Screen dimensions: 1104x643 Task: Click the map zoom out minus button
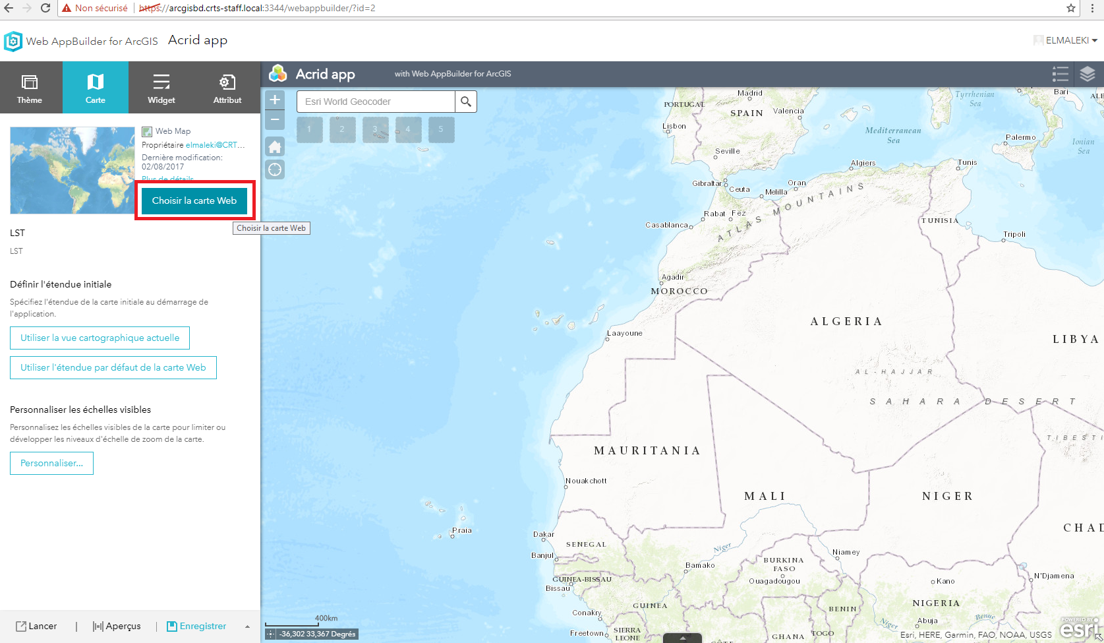(275, 119)
